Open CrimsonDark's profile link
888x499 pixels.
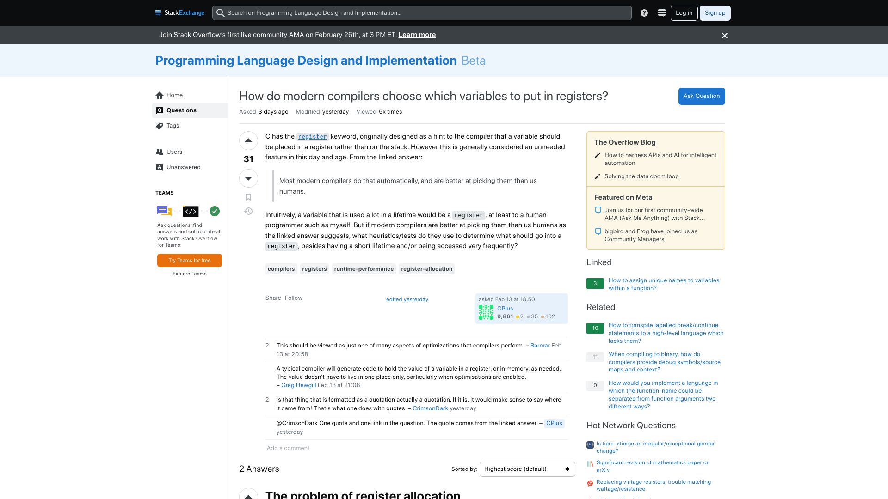(430, 408)
